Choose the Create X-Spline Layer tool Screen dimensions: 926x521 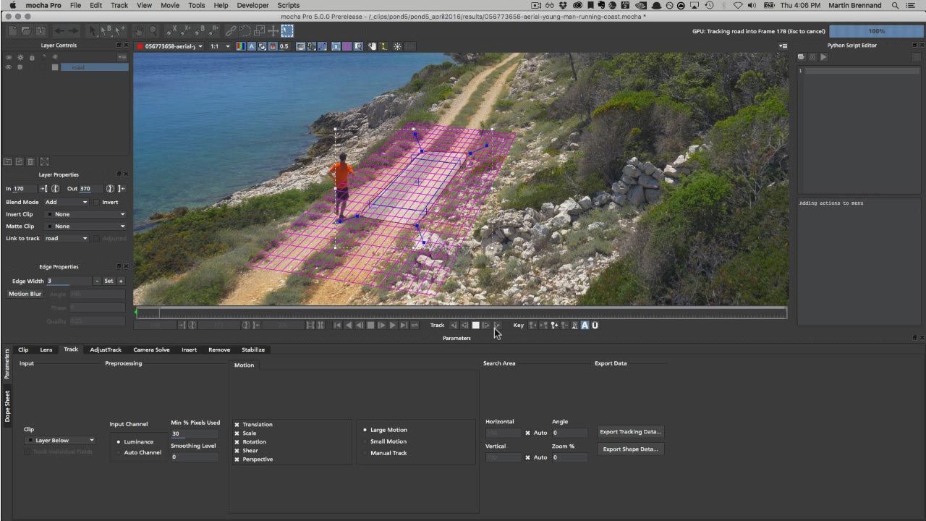click(171, 31)
